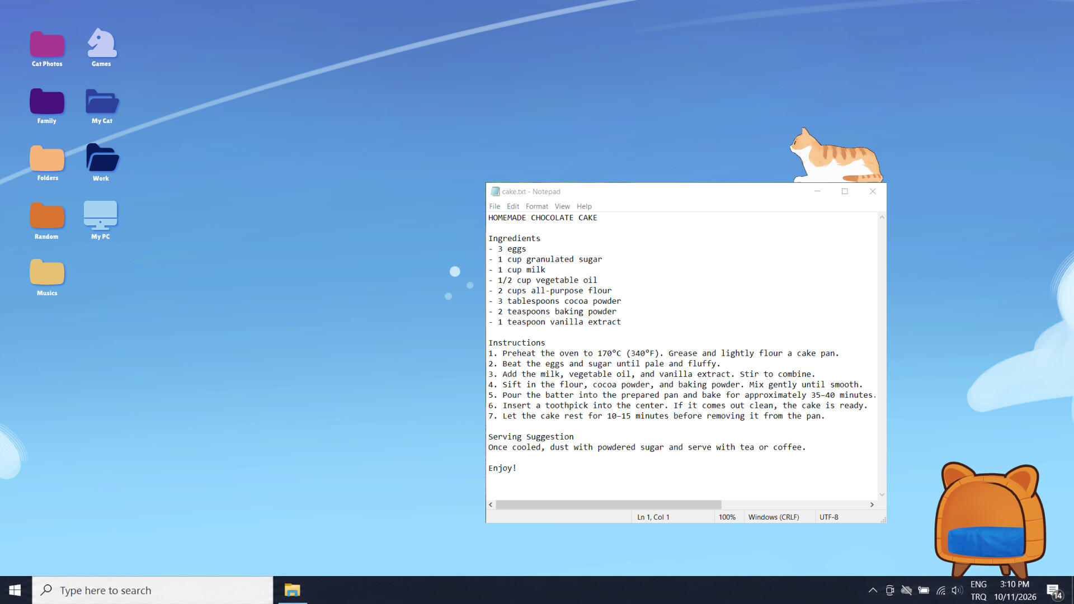Image resolution: width=1074 pixels, height=604 pixels.
Task: Click the line '- 3 eggs'
Action: point(507,249)
